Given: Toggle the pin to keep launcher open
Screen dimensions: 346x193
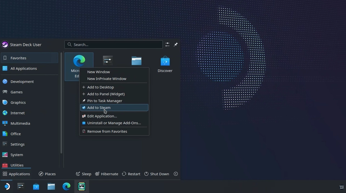Looking at the screenshot, I should point(176,45).
